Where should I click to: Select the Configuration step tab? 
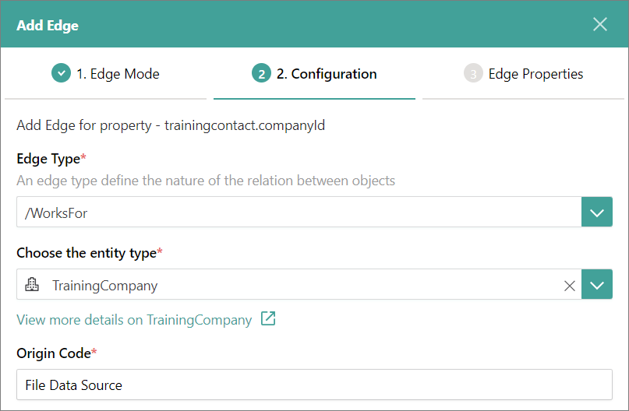326,74
